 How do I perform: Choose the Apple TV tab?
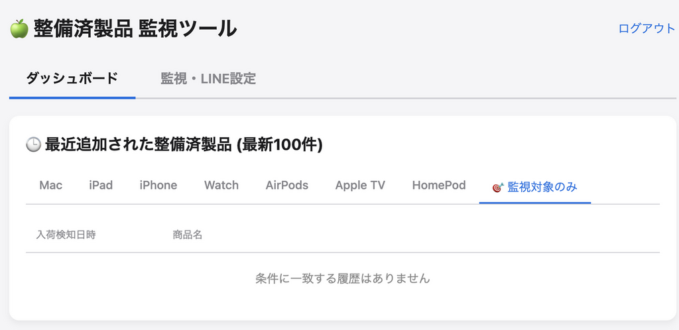tap(360, 186)
